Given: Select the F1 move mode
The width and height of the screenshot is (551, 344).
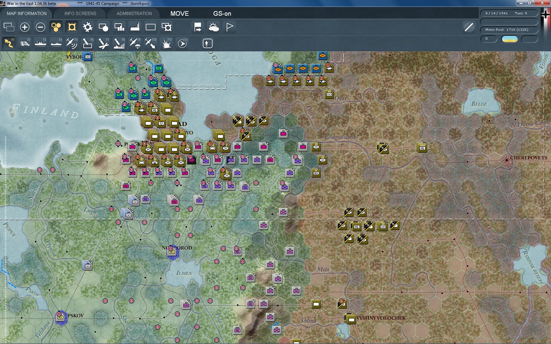Looking at the screenshot, I should click(x=9, y=43).
